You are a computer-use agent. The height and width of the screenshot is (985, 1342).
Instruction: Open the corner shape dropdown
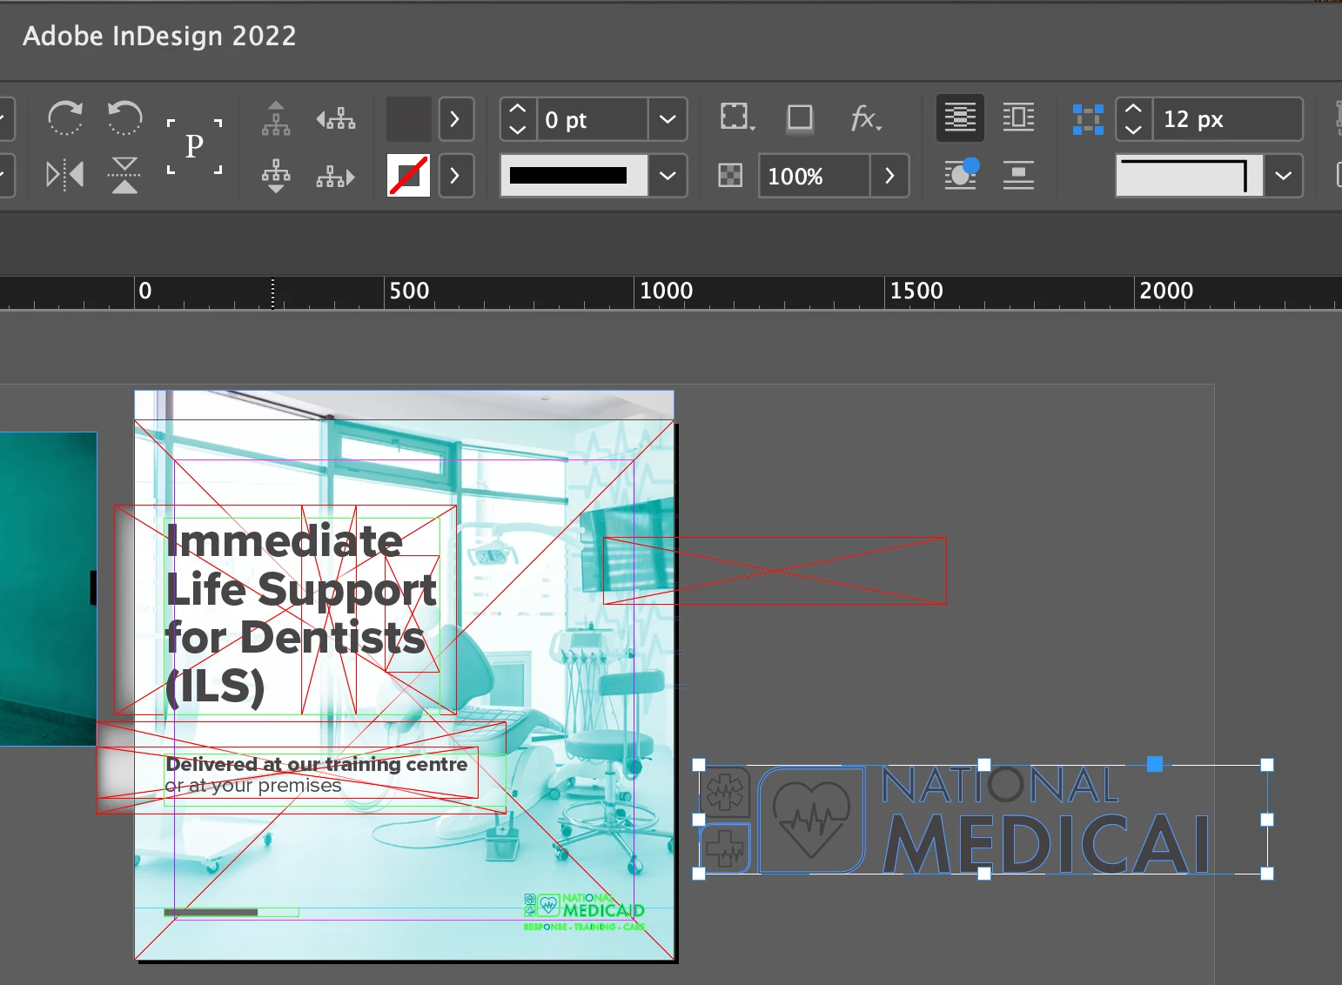click(1284, 176)
